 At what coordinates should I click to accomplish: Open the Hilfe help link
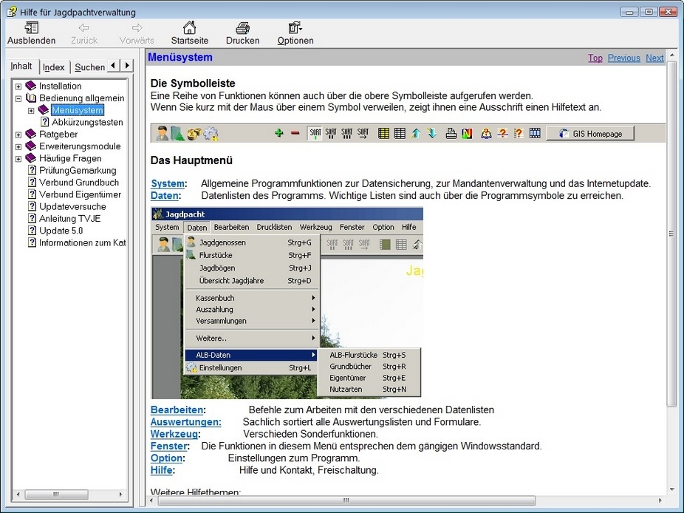click(x=161, y=470)
